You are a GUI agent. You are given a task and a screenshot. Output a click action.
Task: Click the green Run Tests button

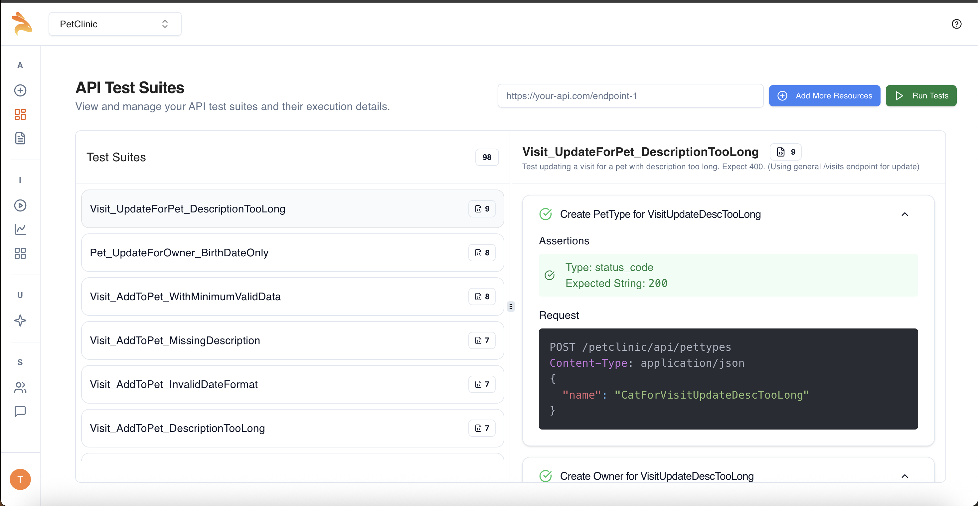921,96
